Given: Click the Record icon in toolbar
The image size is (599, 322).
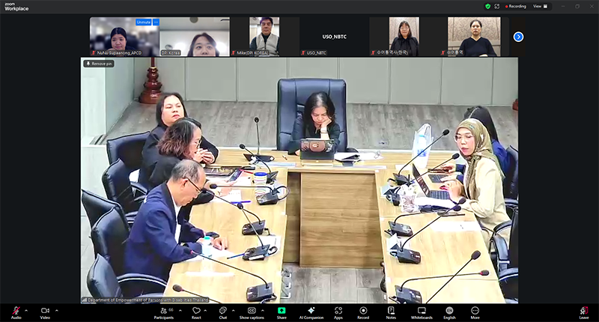Looking at the screenshot, I should click(363, 311).
